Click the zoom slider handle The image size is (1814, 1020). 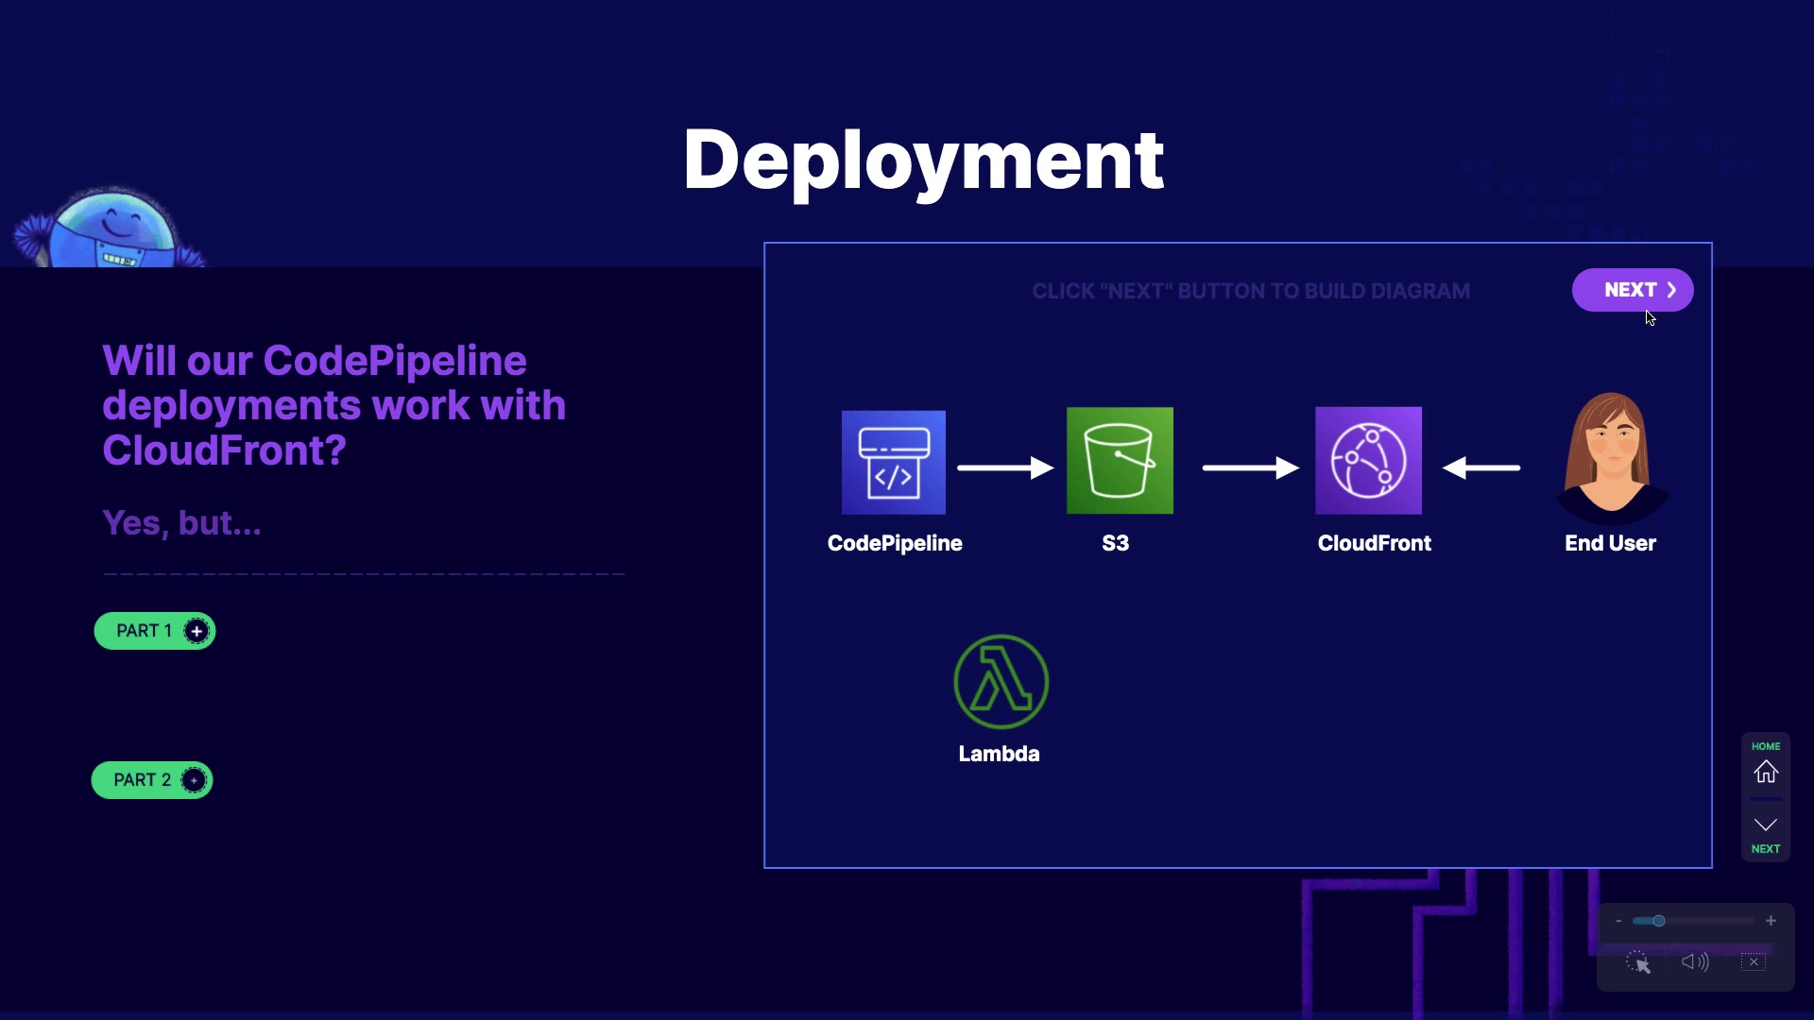[1658, 921]
